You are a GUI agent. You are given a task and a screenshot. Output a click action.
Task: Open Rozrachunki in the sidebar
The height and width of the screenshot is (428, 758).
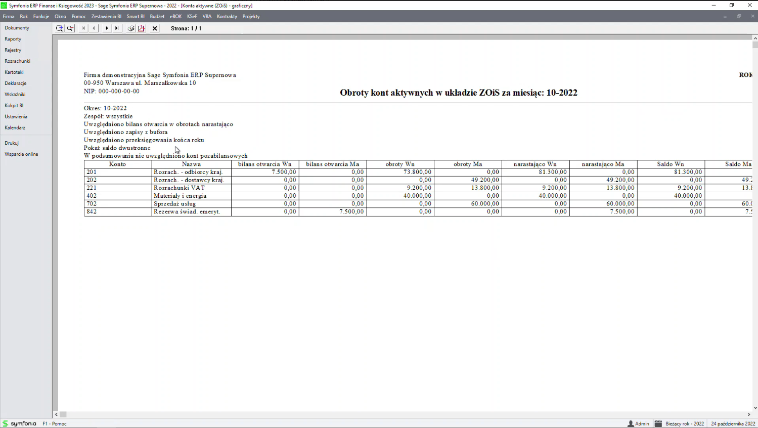pos(18,61)
